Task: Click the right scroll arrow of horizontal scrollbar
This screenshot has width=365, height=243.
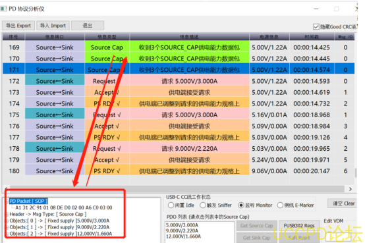Action: click(351, 189)
